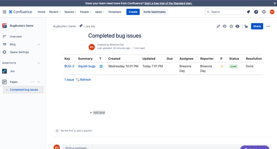Screen dimensions: 277x149
Task: Open the more actions ellipsis menu
Action: tap(268, 26)
